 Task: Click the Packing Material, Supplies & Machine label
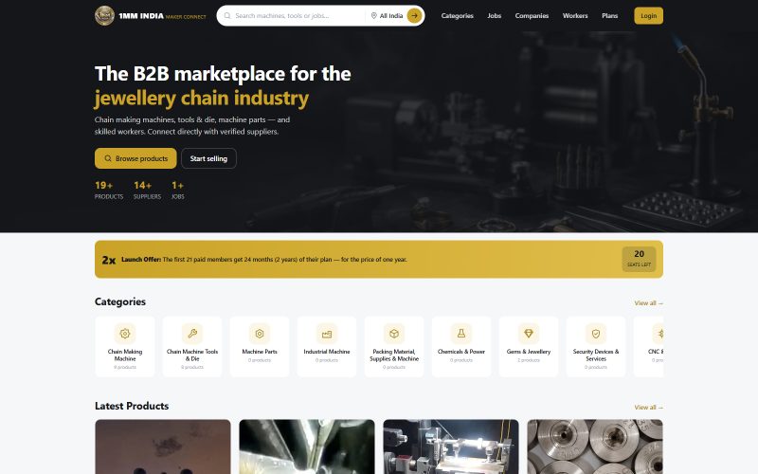[394, 355]
